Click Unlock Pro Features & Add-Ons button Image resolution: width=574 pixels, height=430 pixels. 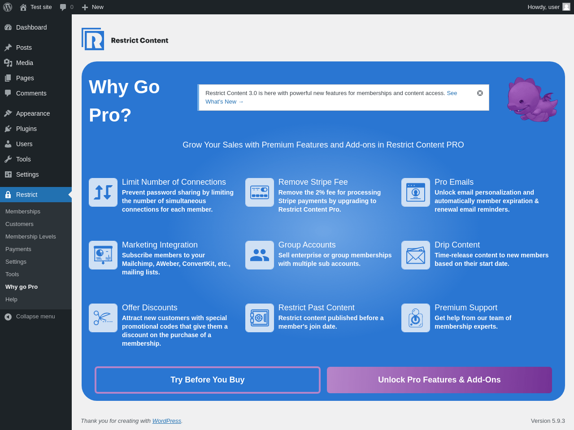439,380
